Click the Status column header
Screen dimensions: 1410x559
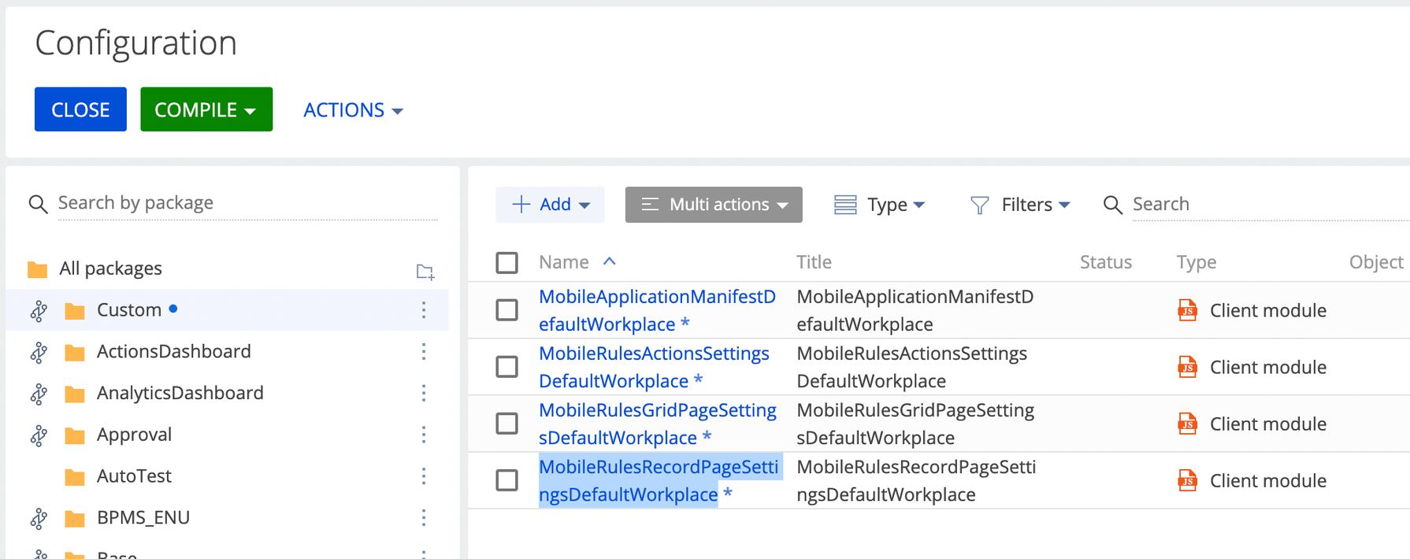(1106, 262)
